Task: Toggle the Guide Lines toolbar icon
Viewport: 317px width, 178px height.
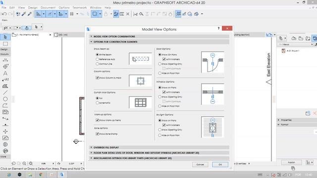Action: click(39, 14)
